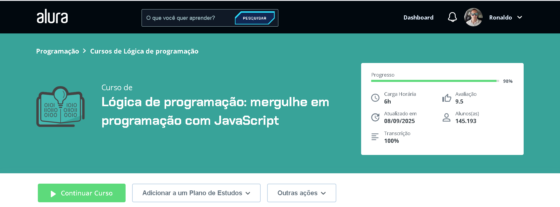Click the PESQUISAR search button

[255, 18]
